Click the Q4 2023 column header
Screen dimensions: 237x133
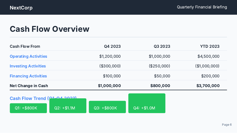pos(112,46)
